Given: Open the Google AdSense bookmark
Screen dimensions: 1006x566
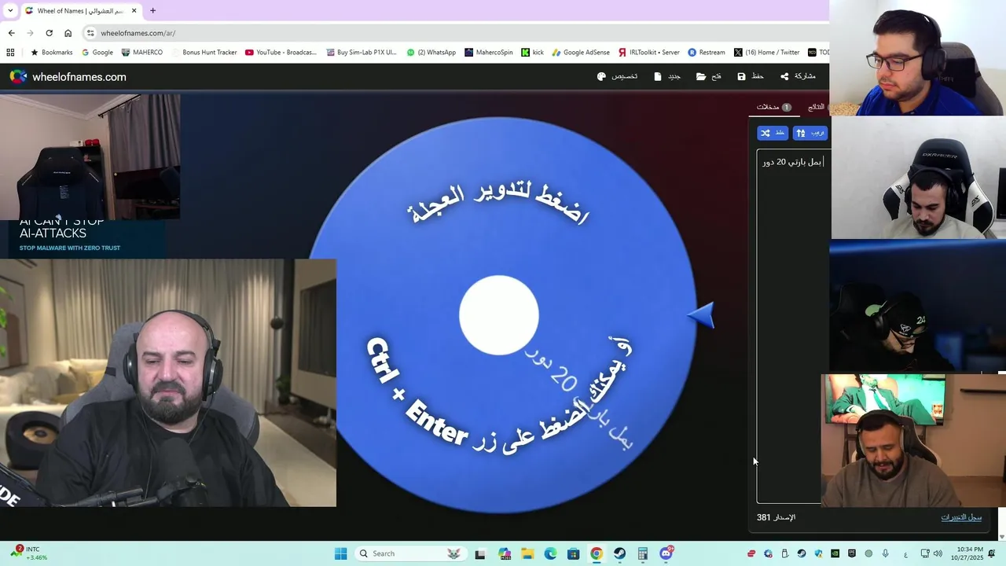Looking at the screenshot, I should [x=581, y=53].
